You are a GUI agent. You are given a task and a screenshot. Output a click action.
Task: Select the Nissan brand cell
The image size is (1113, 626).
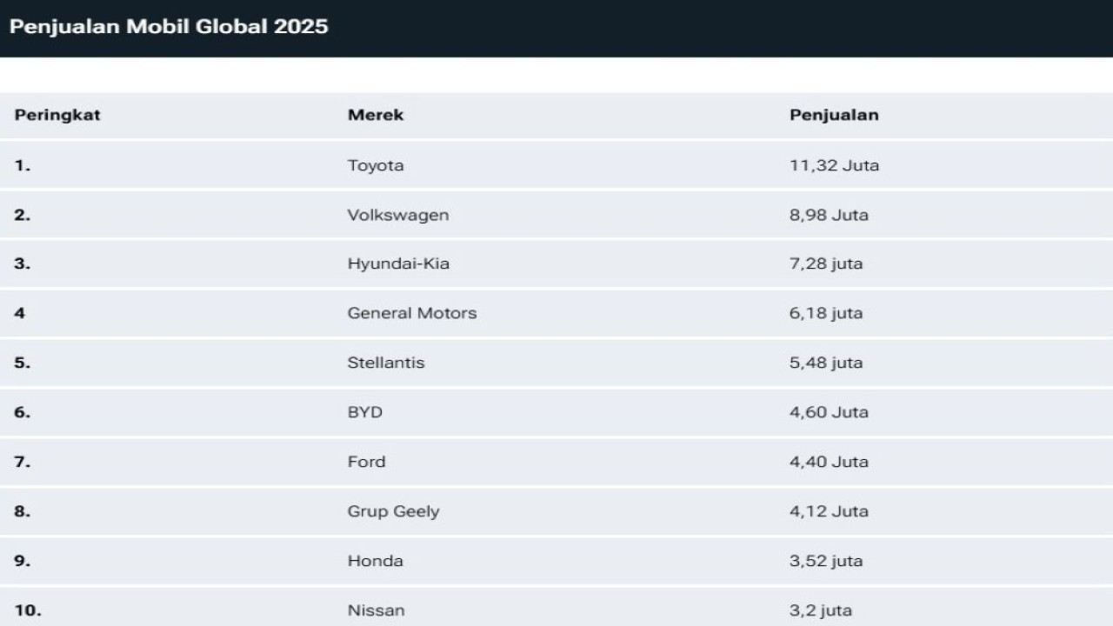[x=376, y=610]
